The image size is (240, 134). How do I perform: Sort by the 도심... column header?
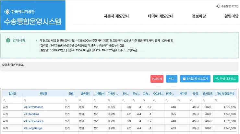pyautogui.click(x=136, y=93)
